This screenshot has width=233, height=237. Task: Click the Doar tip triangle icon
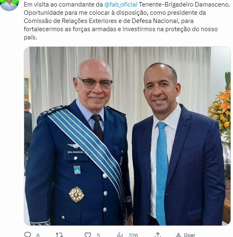tap(179, 235)
